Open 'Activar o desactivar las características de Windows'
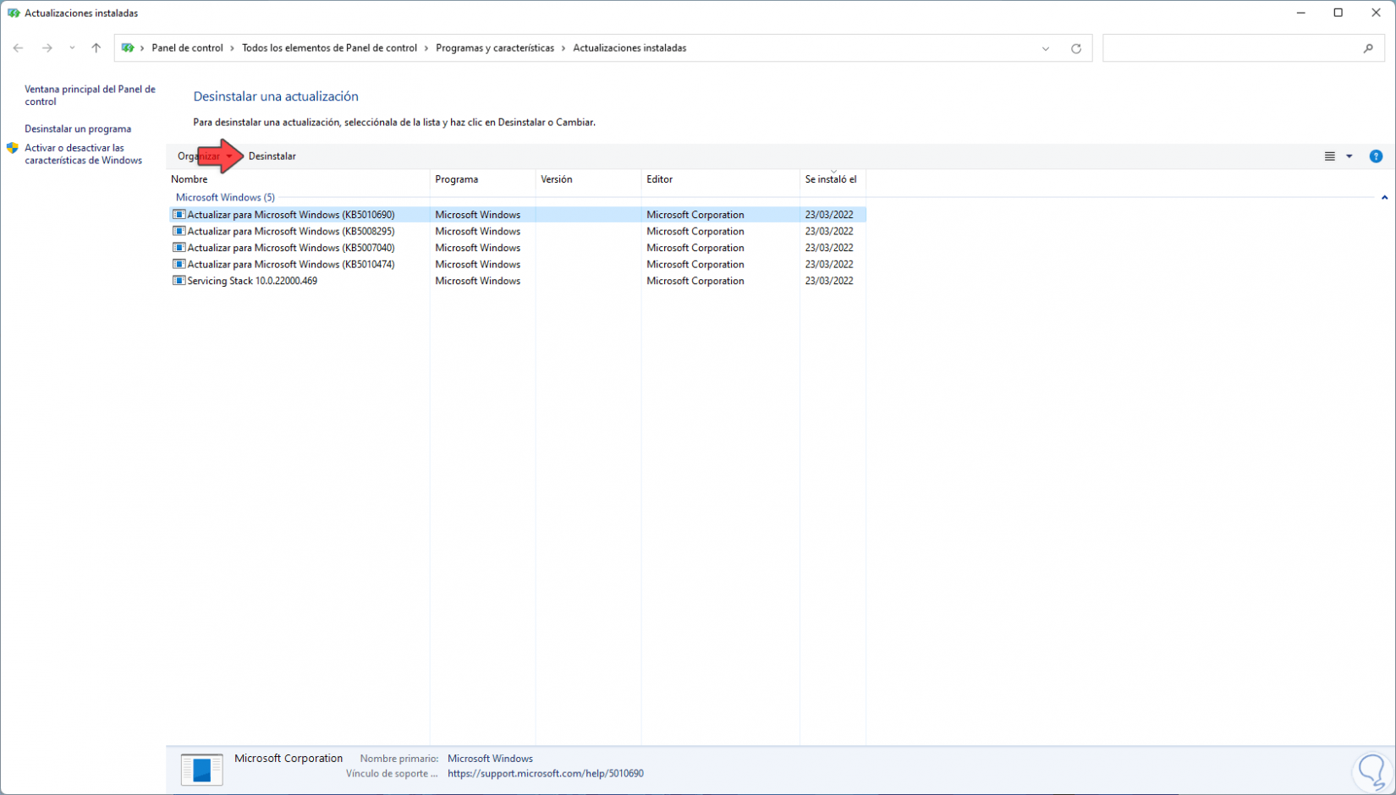Screen dimensions: 1396x795 (x=83, y=154)
